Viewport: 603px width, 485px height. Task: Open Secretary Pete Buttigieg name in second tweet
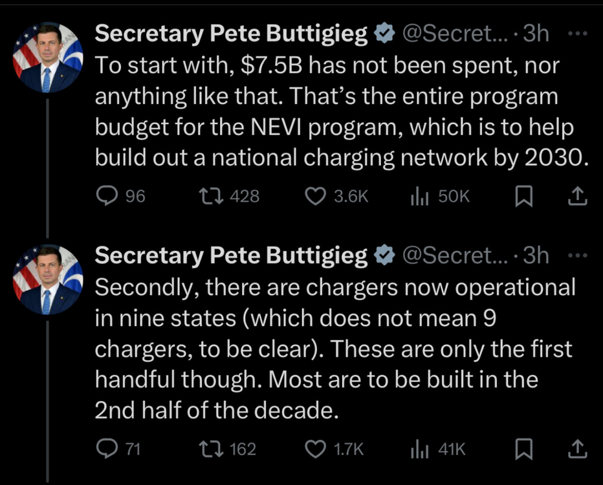point(231,257)
